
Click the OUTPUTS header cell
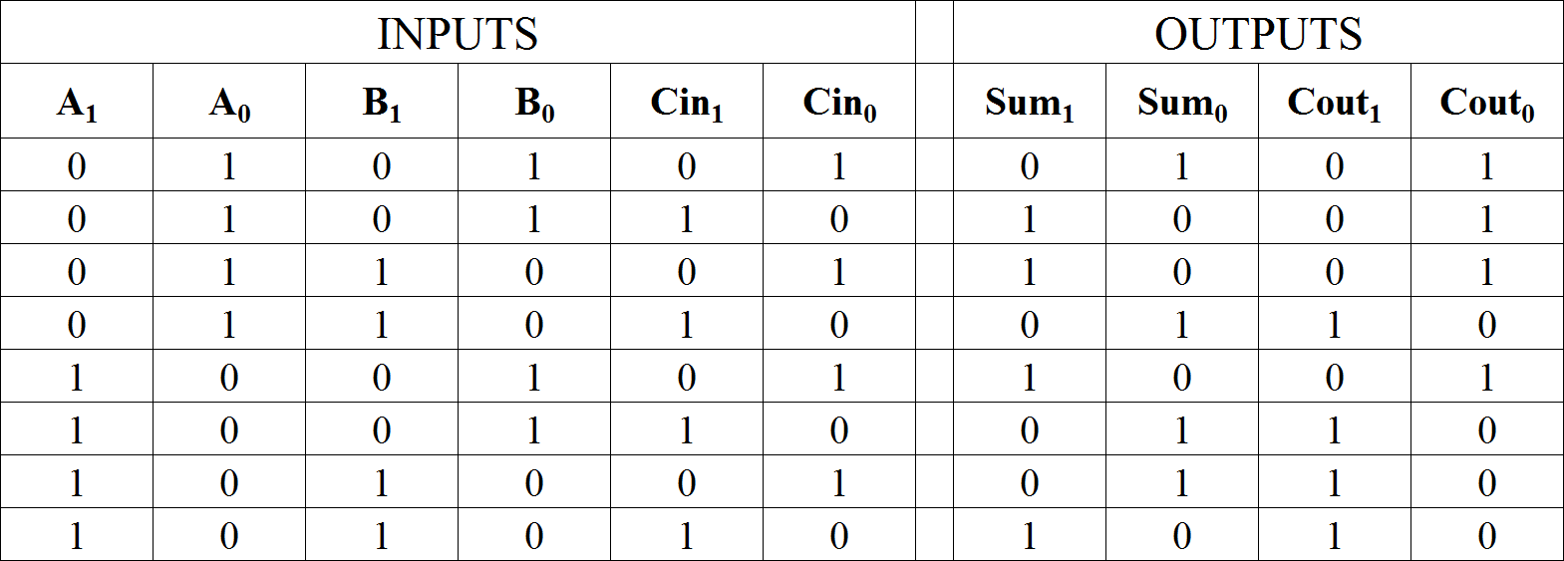tap(1258, 34)
